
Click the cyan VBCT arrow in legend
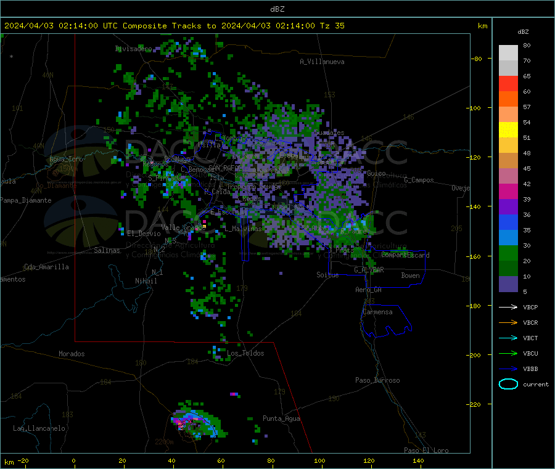508,338
